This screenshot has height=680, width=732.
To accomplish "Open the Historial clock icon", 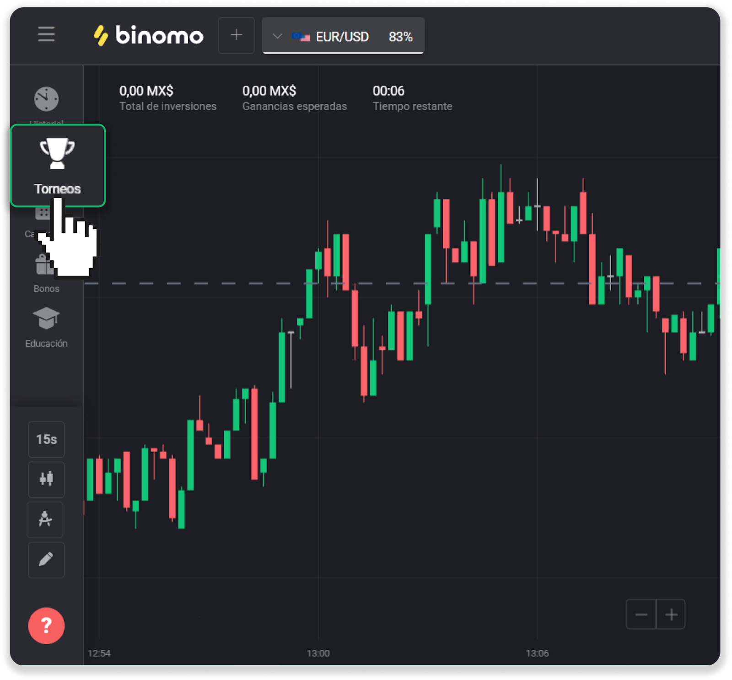I will click(46, 99).
